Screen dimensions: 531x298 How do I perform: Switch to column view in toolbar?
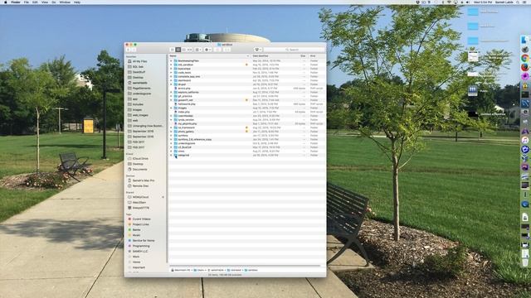[x=184, y=50]
